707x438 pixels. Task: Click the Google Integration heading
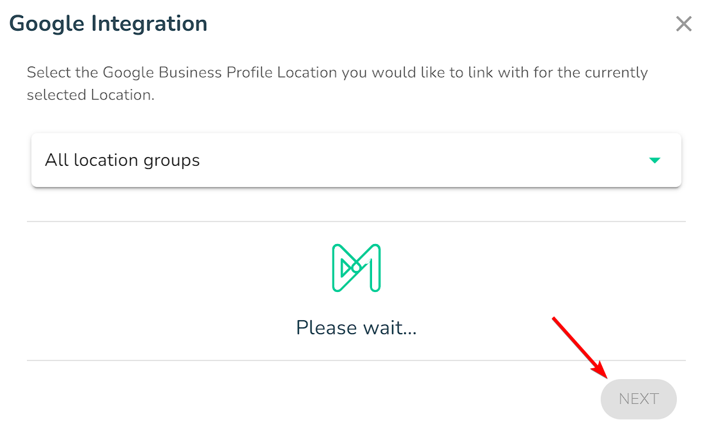tap(108, 24)
